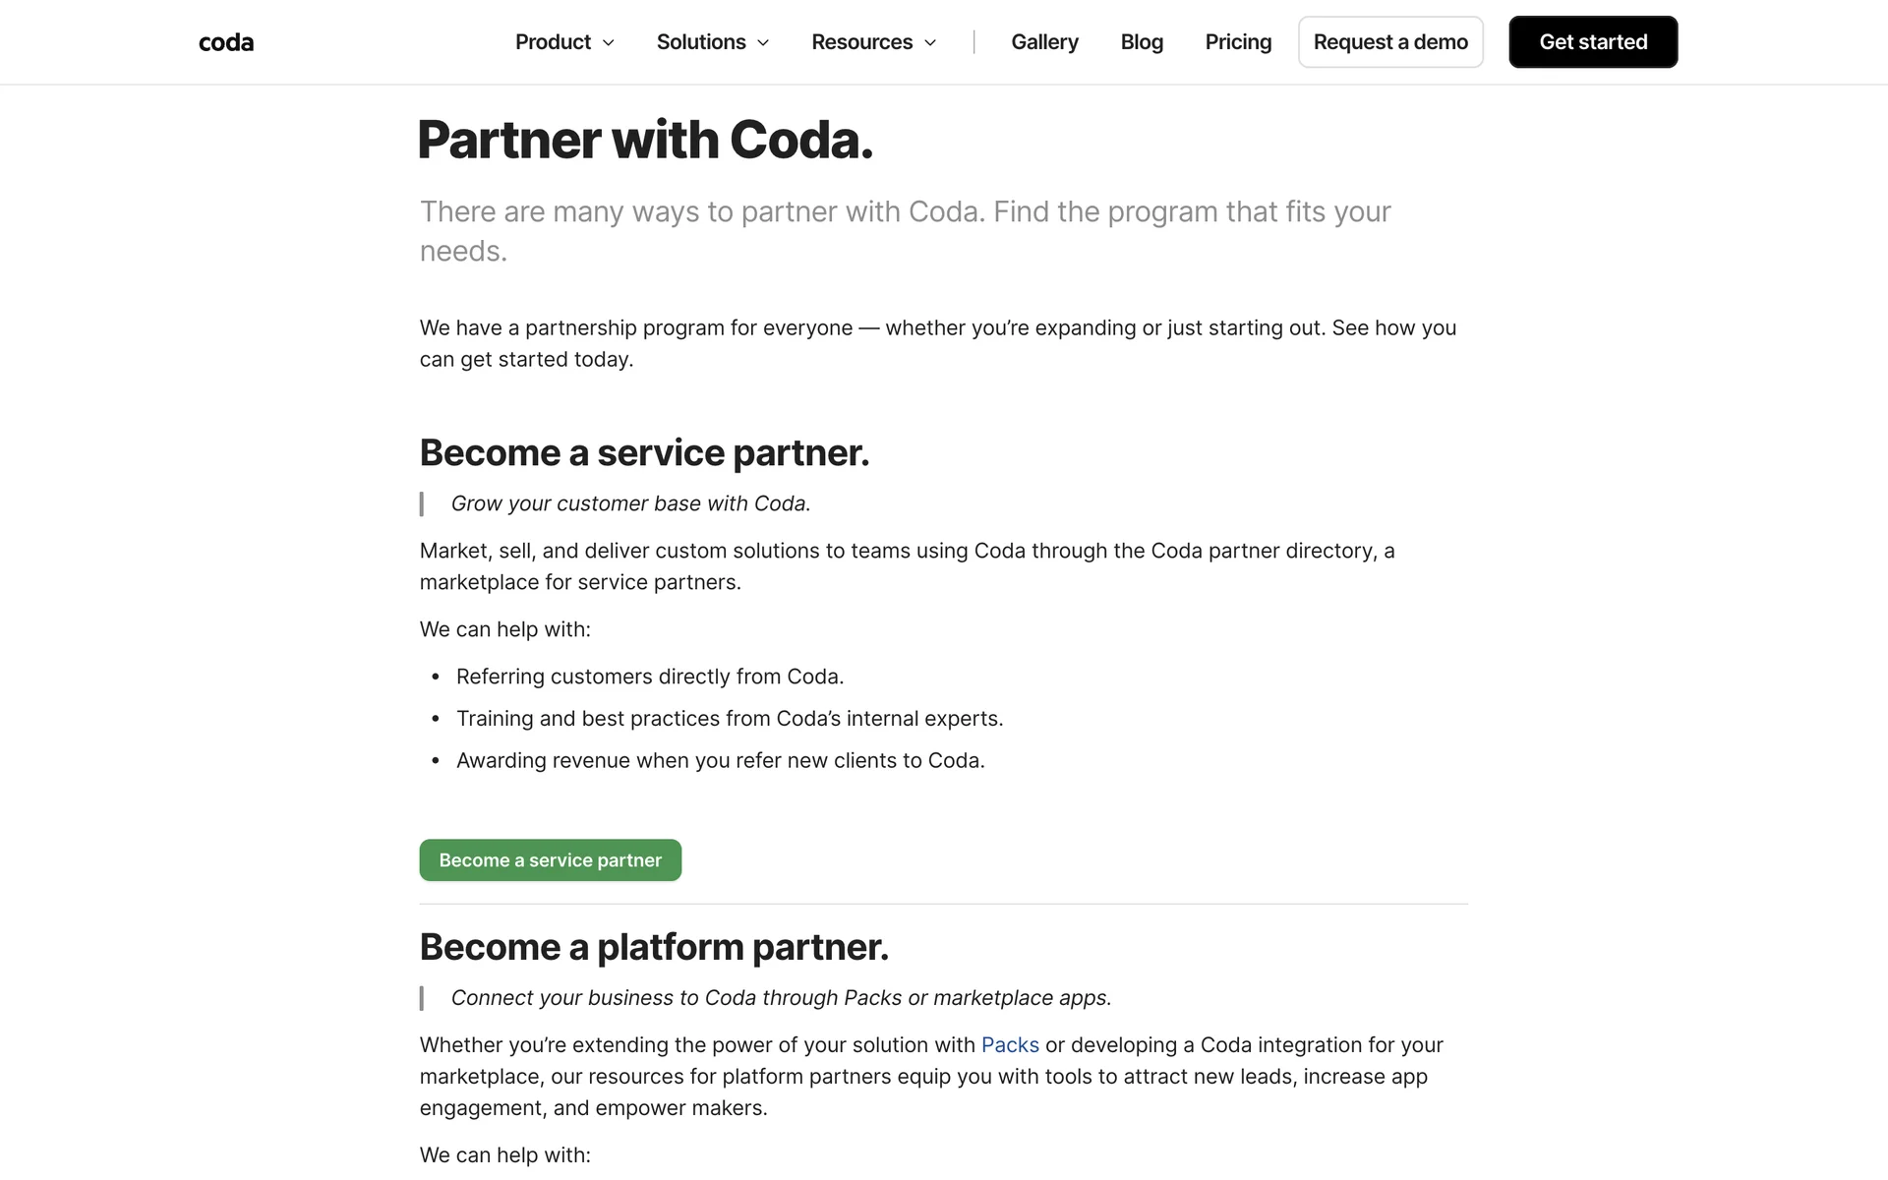1888x1180 pixels.
Task: Open the Blog link
Action: 1142,42
